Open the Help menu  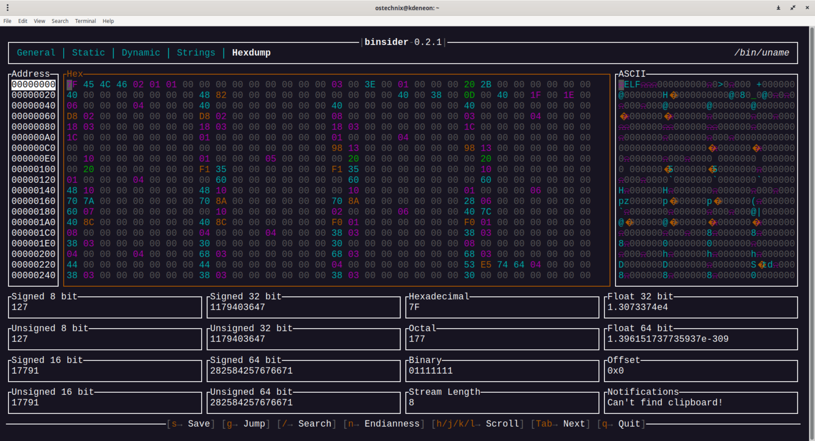(x=108, y=21)
